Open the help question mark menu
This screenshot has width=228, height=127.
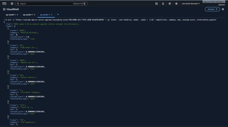pos(170,4)
